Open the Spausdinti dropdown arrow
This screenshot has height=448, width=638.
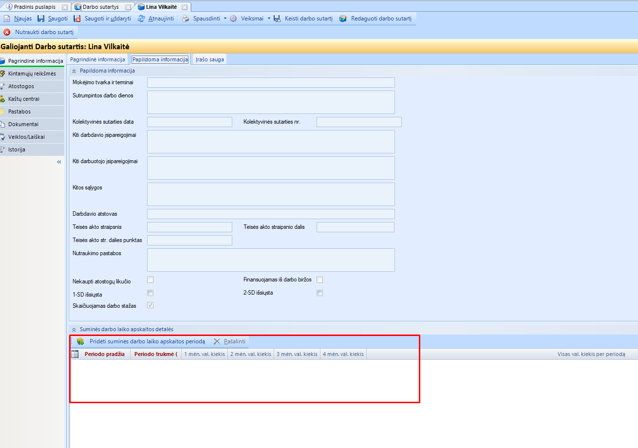(x=225, y=19)
